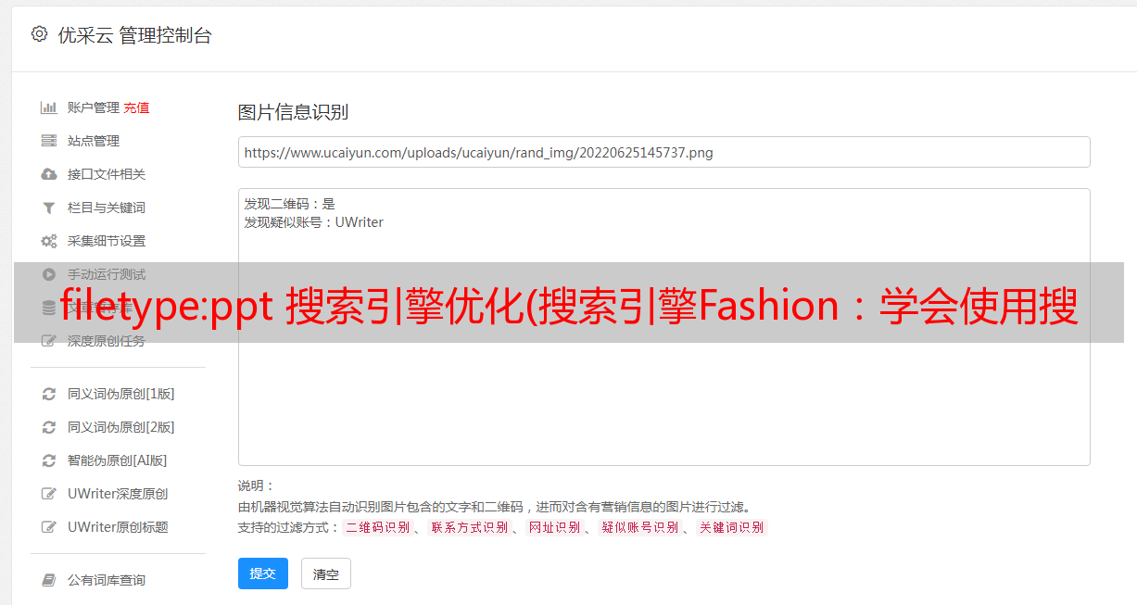This screenshot has height=605, width=1137.
Task: Open 手动运行测试 menu item
Action: pos(107,274)
